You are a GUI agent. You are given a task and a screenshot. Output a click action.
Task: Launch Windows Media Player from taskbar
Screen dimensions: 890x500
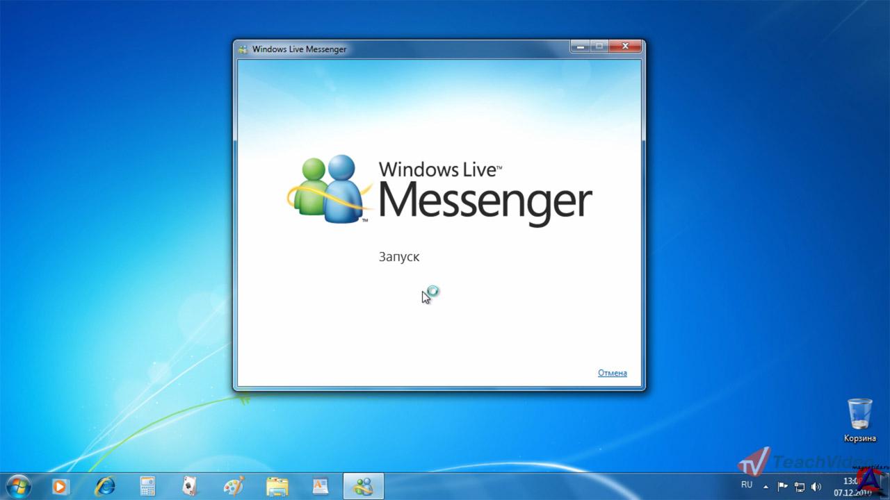click(61, 485)
